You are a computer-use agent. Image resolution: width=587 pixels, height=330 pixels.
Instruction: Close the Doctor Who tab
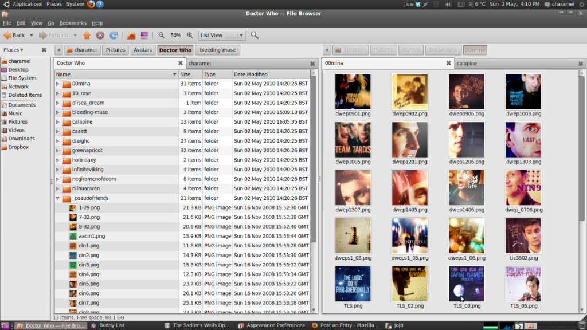point(181,63)
